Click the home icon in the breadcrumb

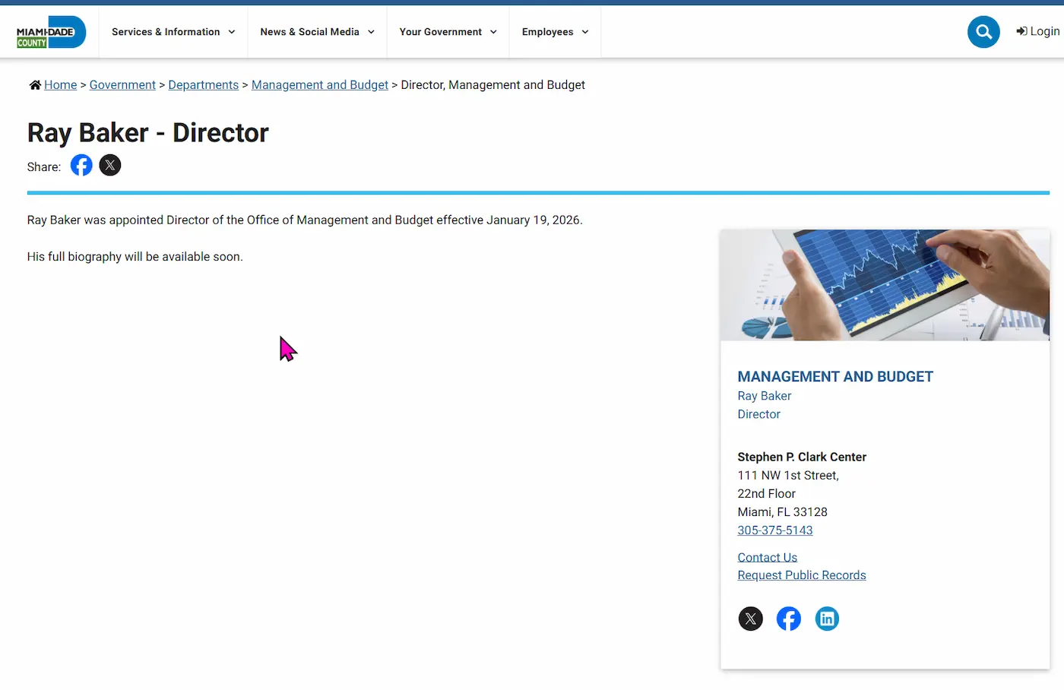(35, 85)
